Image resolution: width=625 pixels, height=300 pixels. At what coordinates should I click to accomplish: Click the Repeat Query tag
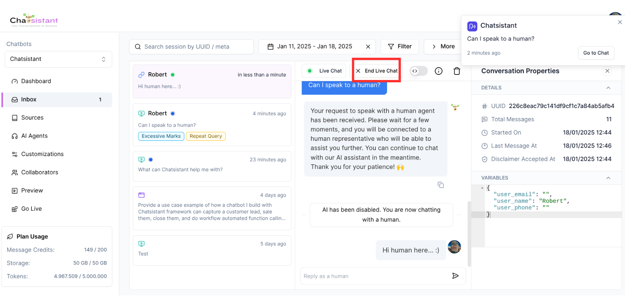pos(206,136)
